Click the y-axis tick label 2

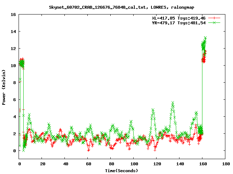click(15, 134)
